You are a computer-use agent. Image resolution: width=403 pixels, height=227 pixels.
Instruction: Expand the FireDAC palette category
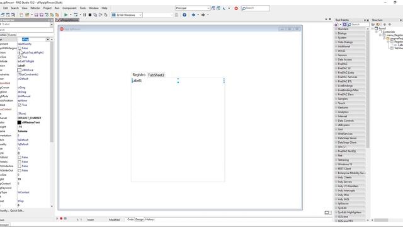coord(336,64)
